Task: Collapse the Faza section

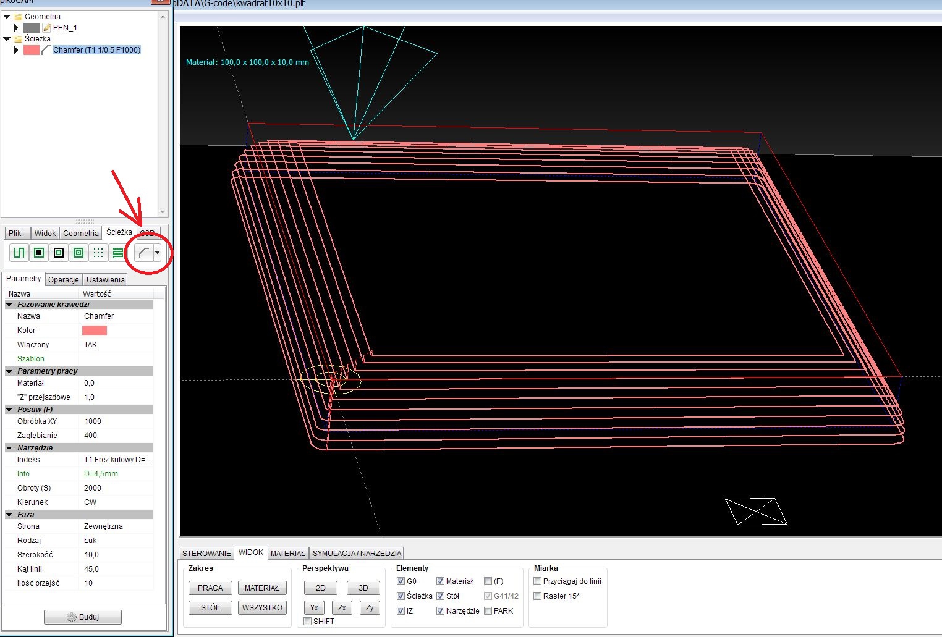Action: 9,515
